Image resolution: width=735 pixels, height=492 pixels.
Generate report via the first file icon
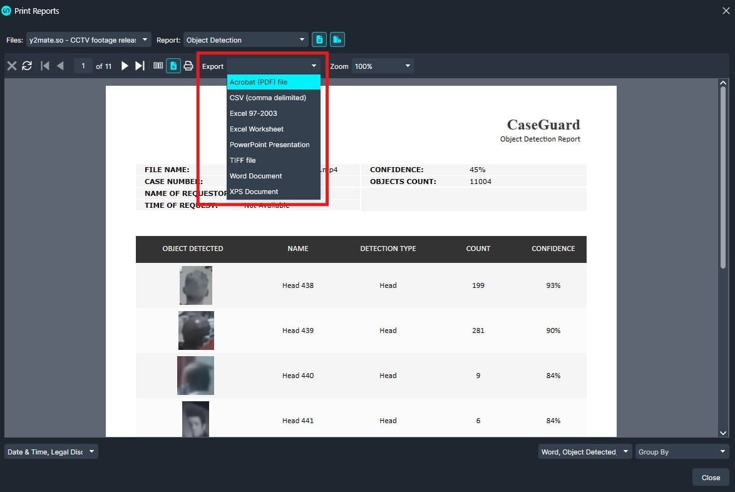[x=319, y=39]
